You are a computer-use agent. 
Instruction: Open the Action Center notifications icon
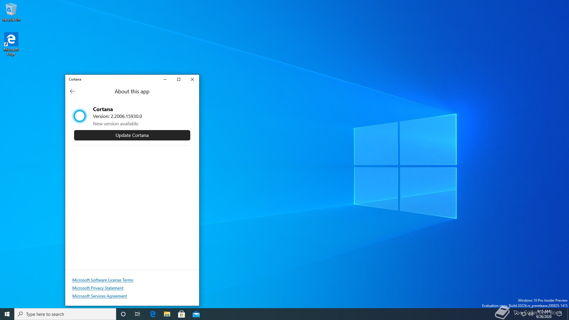pyautogui.click(x=559, y=314)
